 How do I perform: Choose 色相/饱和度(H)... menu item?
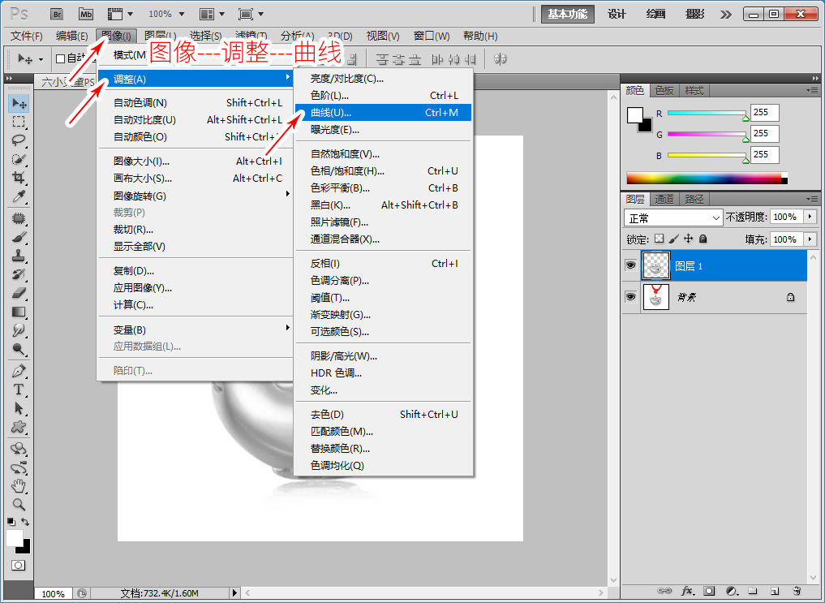click(383, 171)
